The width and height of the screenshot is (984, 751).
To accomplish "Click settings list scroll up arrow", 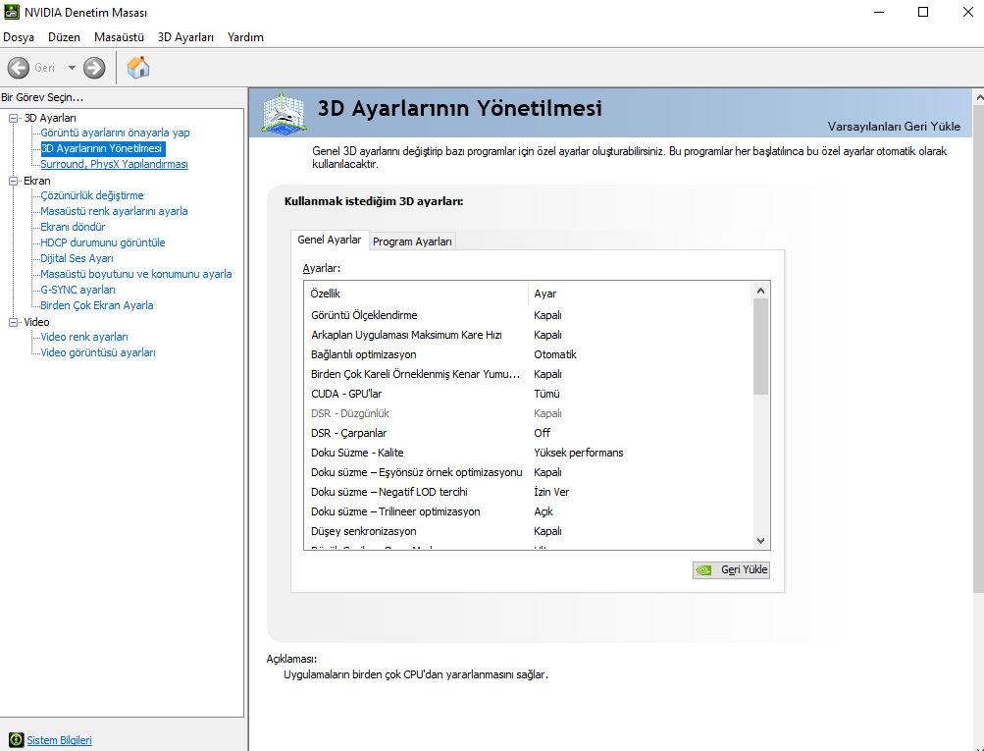I will pos(760,291).
